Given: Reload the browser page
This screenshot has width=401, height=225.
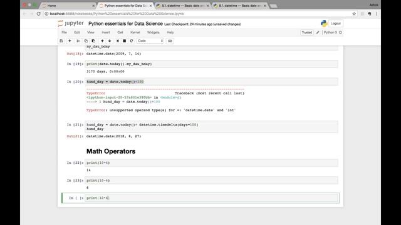Looking at the screenshot, I should pyautogui.click(x=39, y=14).
